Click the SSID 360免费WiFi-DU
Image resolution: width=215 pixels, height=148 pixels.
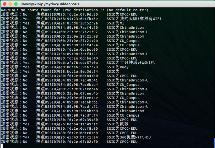click(x=135, y=137)
